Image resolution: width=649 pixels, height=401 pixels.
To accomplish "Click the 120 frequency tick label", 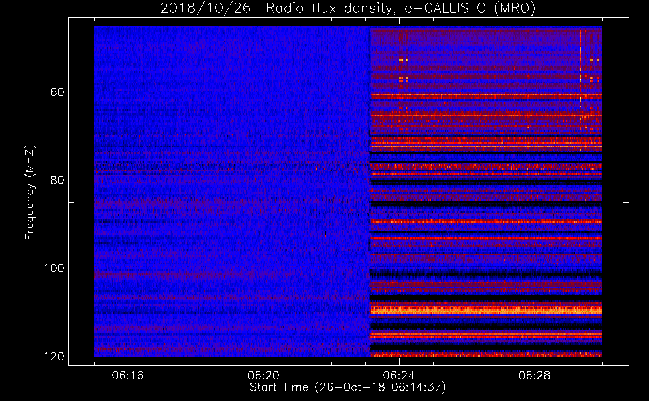I will (x=54, y=356).
